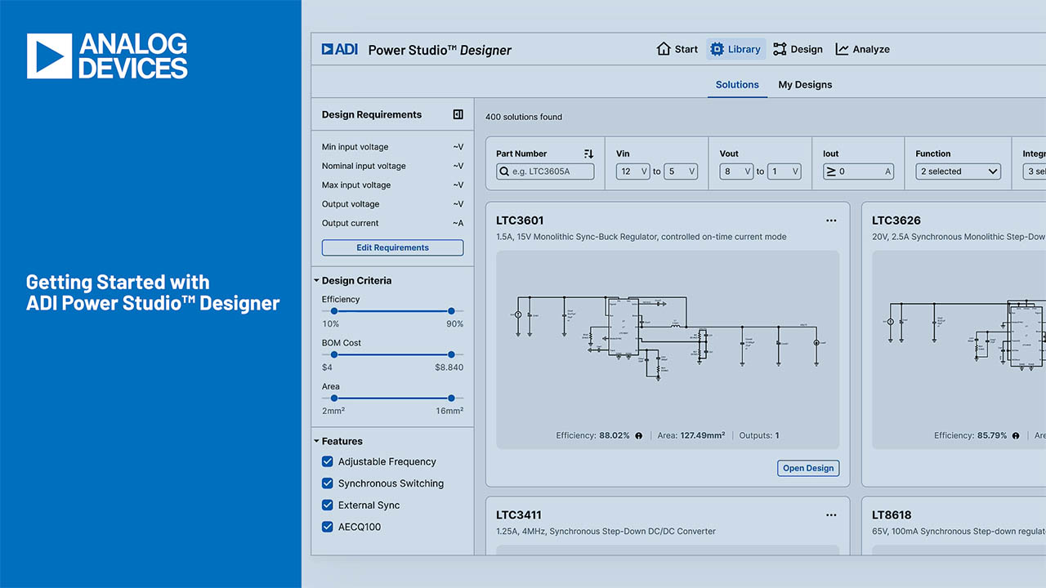Toggle the Adjustable Frequency checkbox

click(x=328, y=461)
